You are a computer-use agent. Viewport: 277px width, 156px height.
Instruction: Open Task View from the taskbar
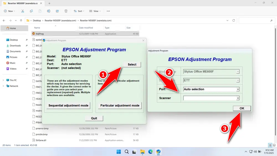pos(134,152)
